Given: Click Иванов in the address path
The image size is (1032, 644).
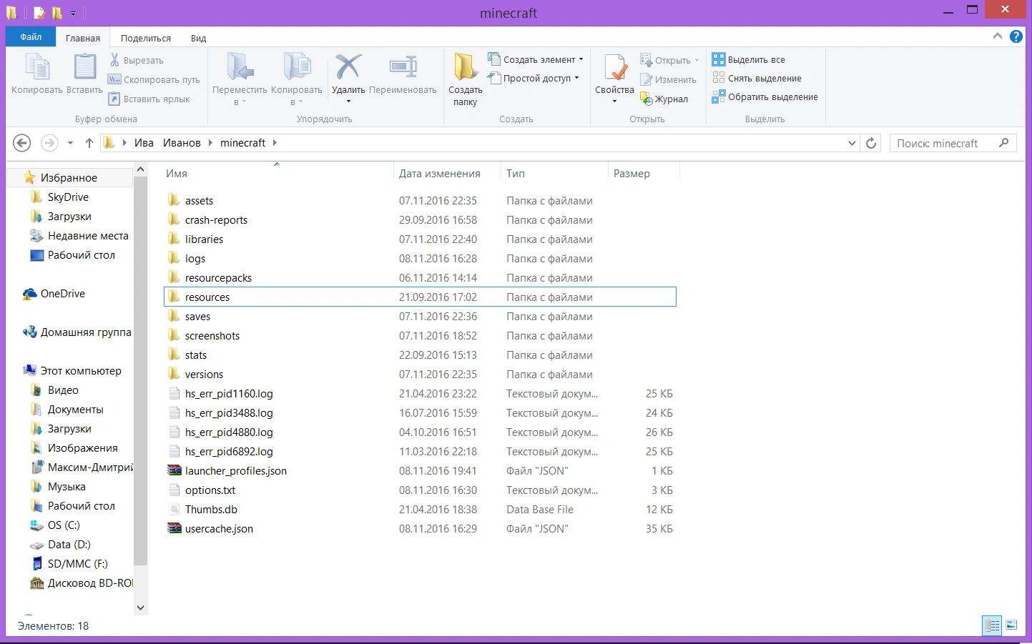Looking at the screenshot, I should click(x=182, y=143).
